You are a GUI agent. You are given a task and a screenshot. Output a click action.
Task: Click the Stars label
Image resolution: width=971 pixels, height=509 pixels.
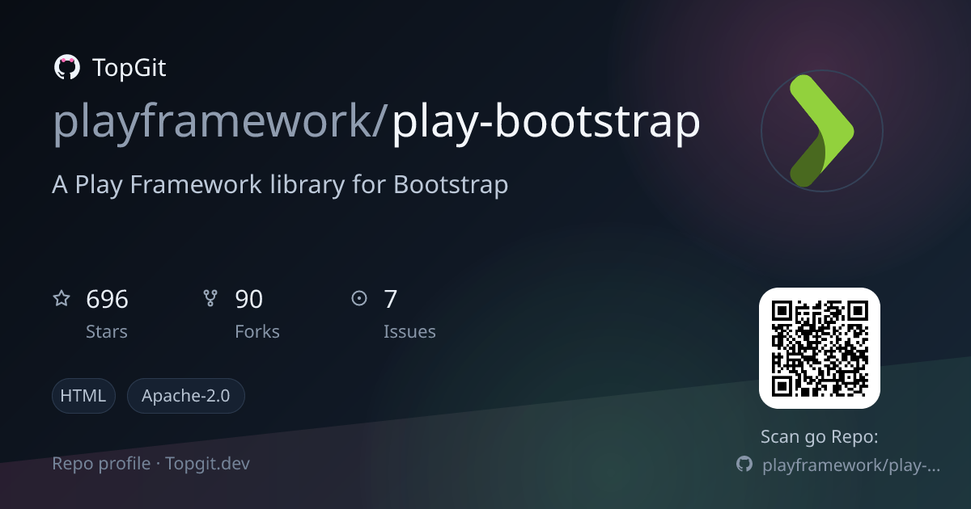pos(107,332)
